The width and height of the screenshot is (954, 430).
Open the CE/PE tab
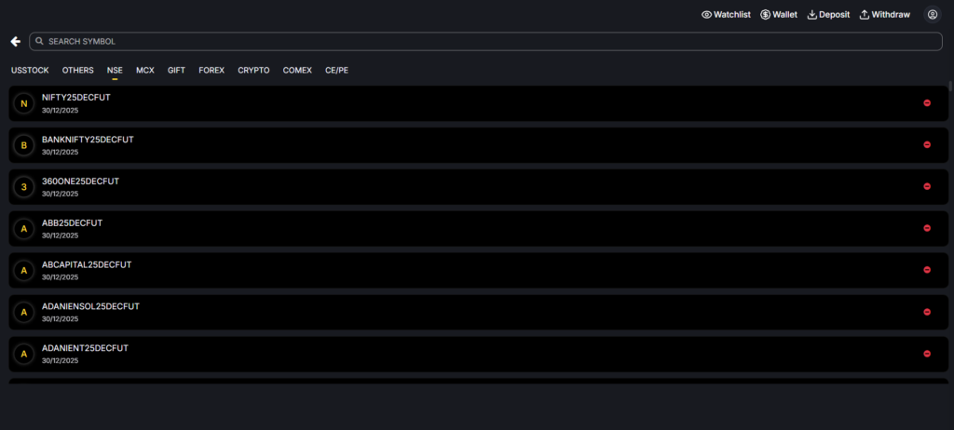coord(336,70)
